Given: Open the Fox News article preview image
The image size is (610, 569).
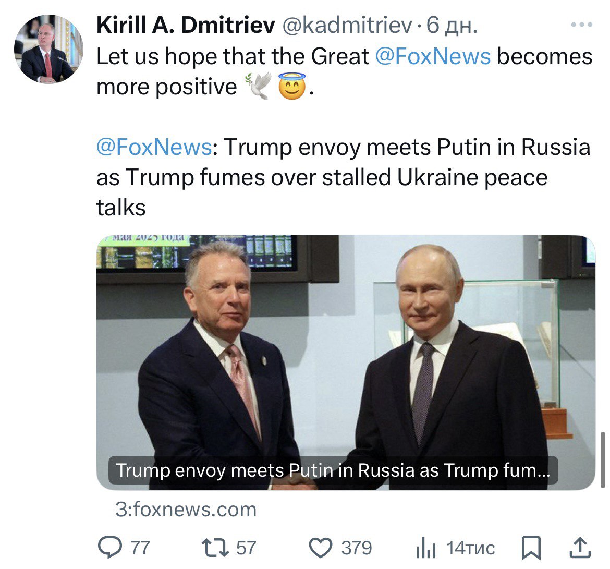Looking at the screenshot, I should point(345,344).
